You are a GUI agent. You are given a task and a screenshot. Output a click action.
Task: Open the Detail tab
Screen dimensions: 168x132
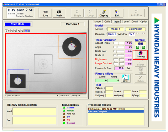[134, 22]
